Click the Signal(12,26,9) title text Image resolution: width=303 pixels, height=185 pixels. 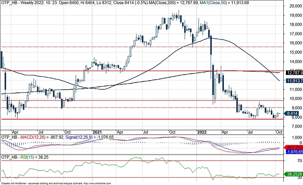tap(79, 137)
